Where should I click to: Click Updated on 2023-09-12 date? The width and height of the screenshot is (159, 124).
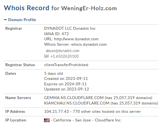66,89
